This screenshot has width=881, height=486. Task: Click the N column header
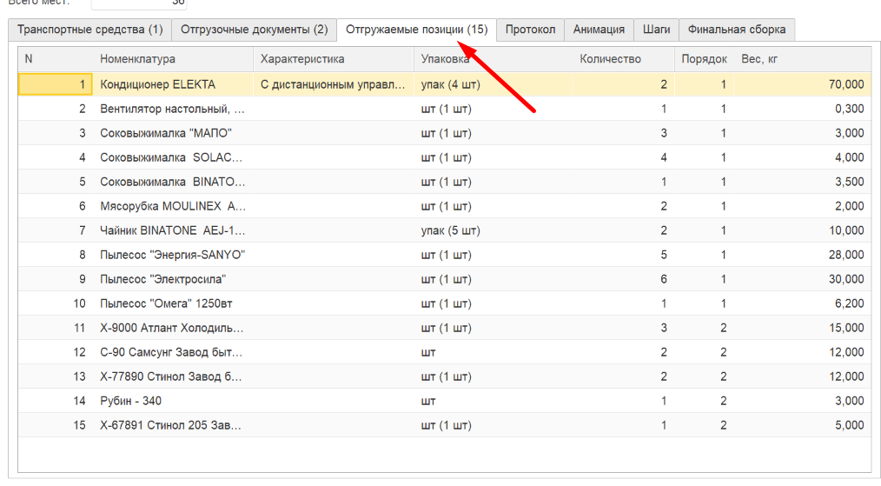pos(55,59)
